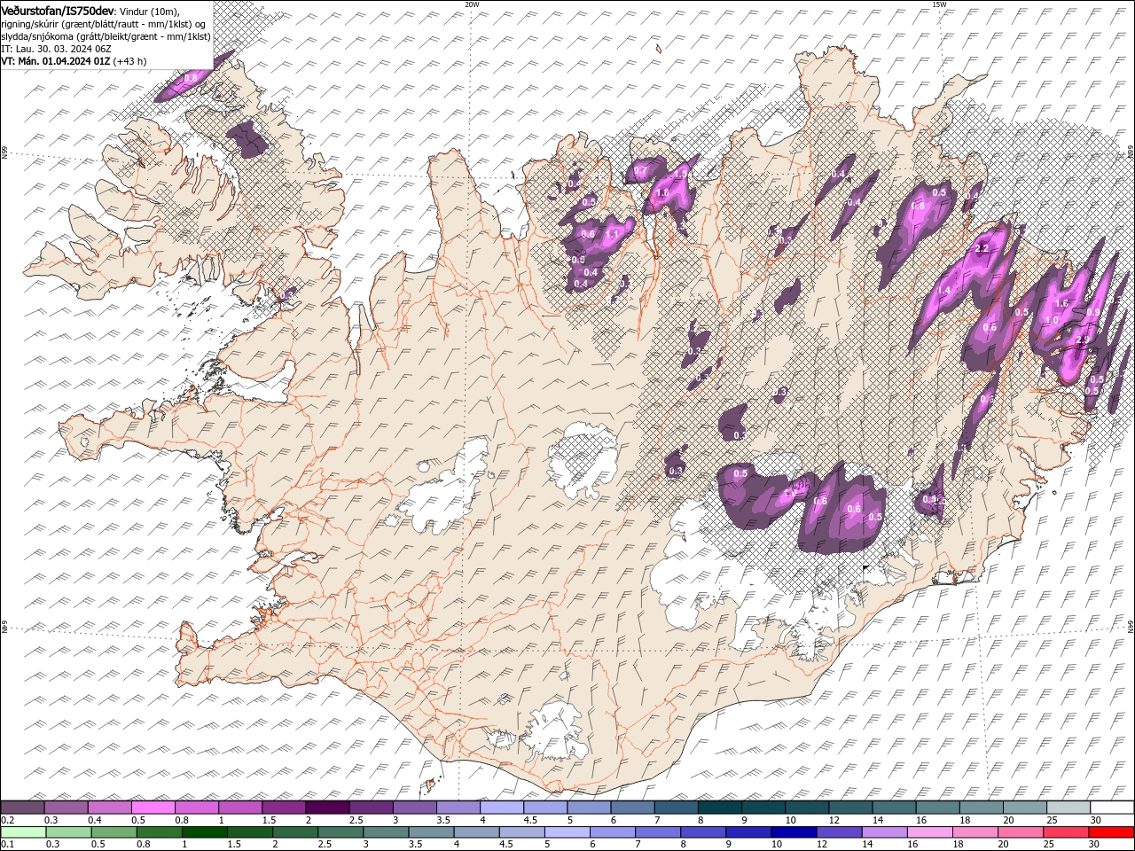The height and width of the screenshot is (851, 1135).
Task: Select bottom-row blue swatch between 9 and 10
Action: pyautogui.click(x=748, y=832)
